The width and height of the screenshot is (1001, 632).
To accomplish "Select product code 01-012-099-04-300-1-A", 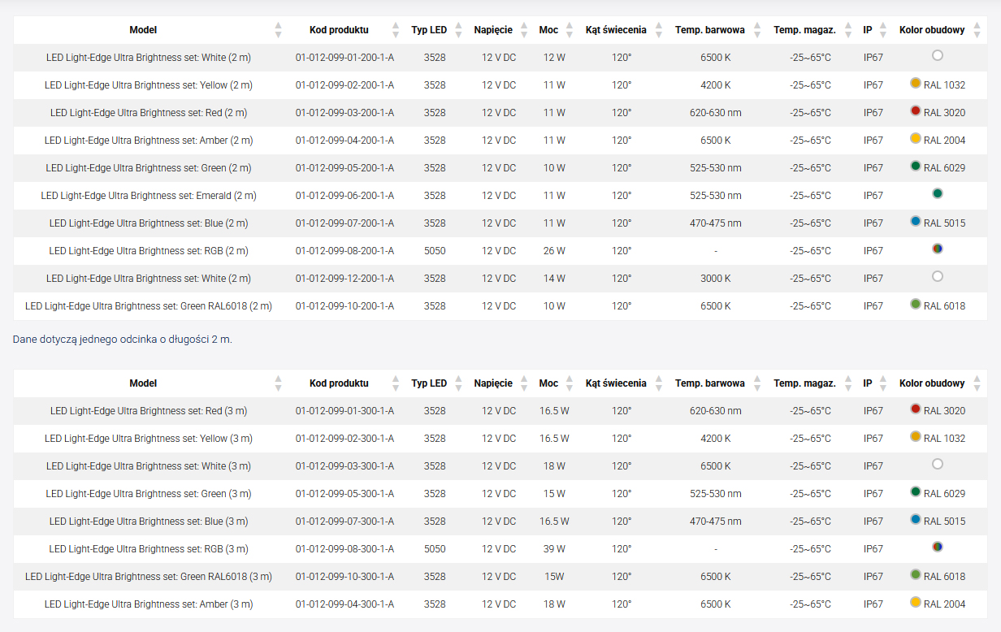I will click(344, 604).
